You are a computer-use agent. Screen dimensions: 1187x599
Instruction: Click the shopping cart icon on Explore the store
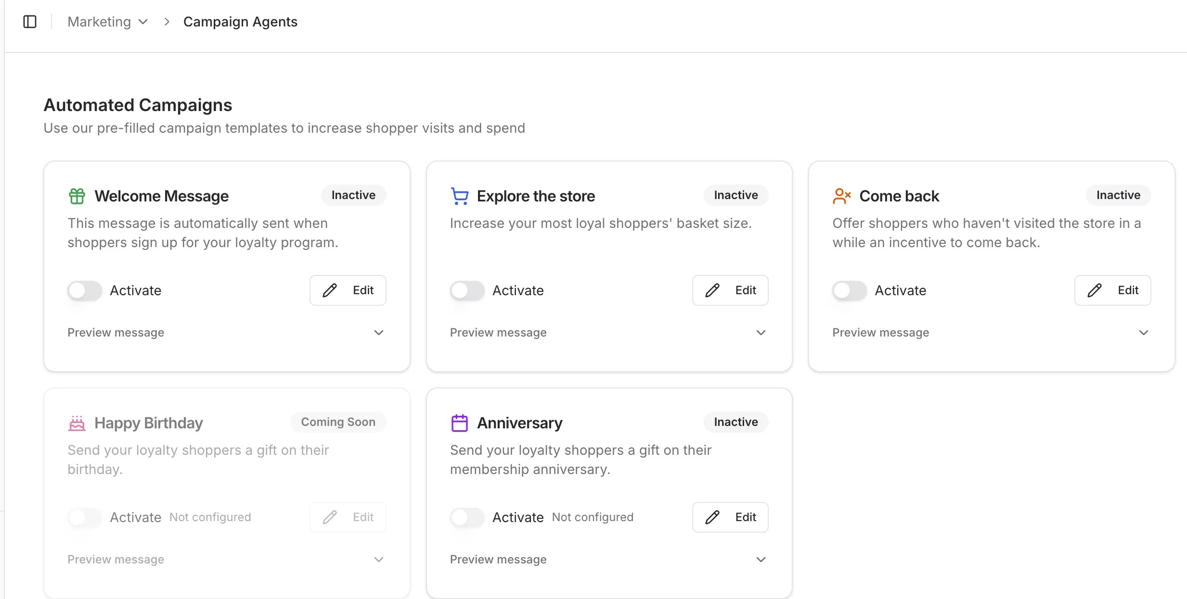coord(460,196)
